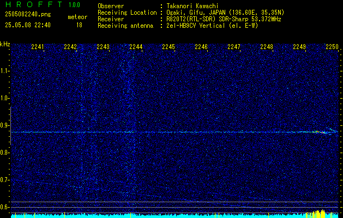Image resolution: width=343 pixels, height=218 pixels.
Task: Click time marker 2244
Action: coord(136,47)
